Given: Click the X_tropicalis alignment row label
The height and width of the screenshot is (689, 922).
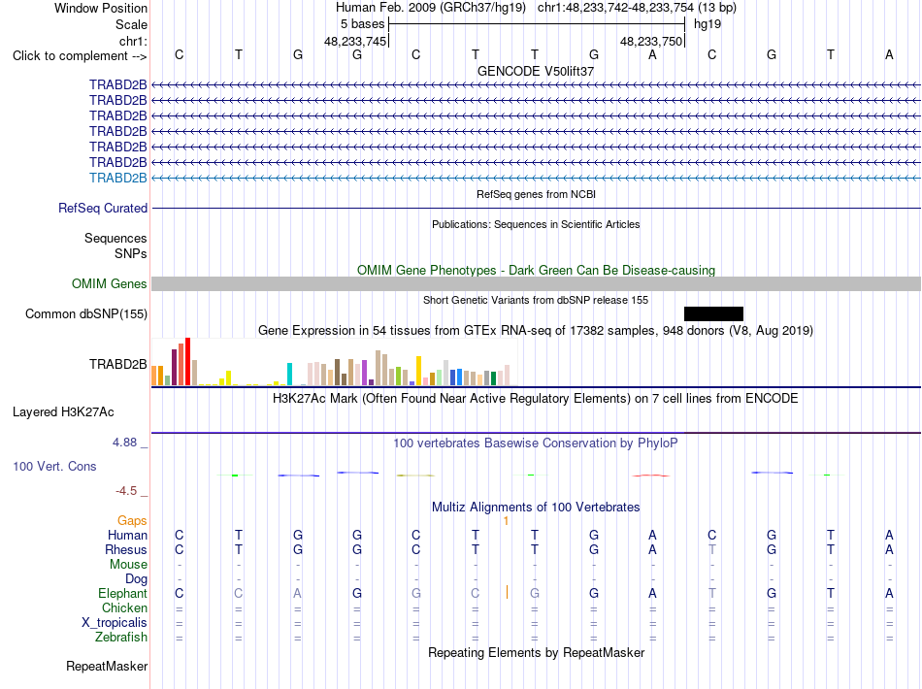Looking at the screenshot, I should point(115,623).
